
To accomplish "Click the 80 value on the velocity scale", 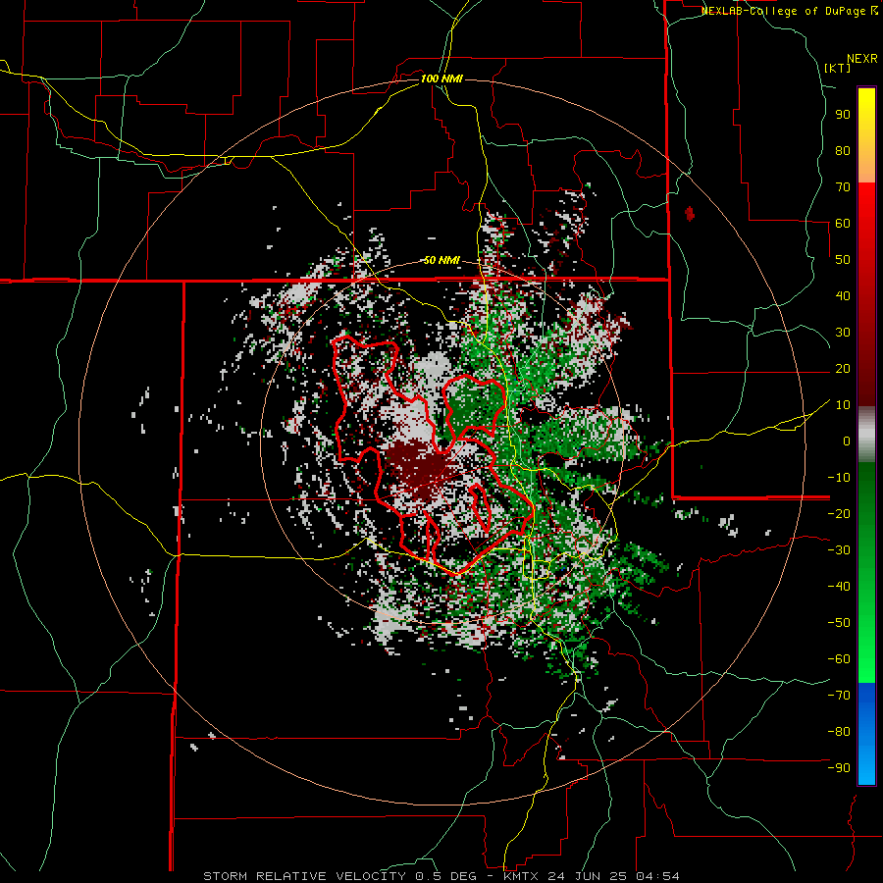I will click(x=843, y=150).
